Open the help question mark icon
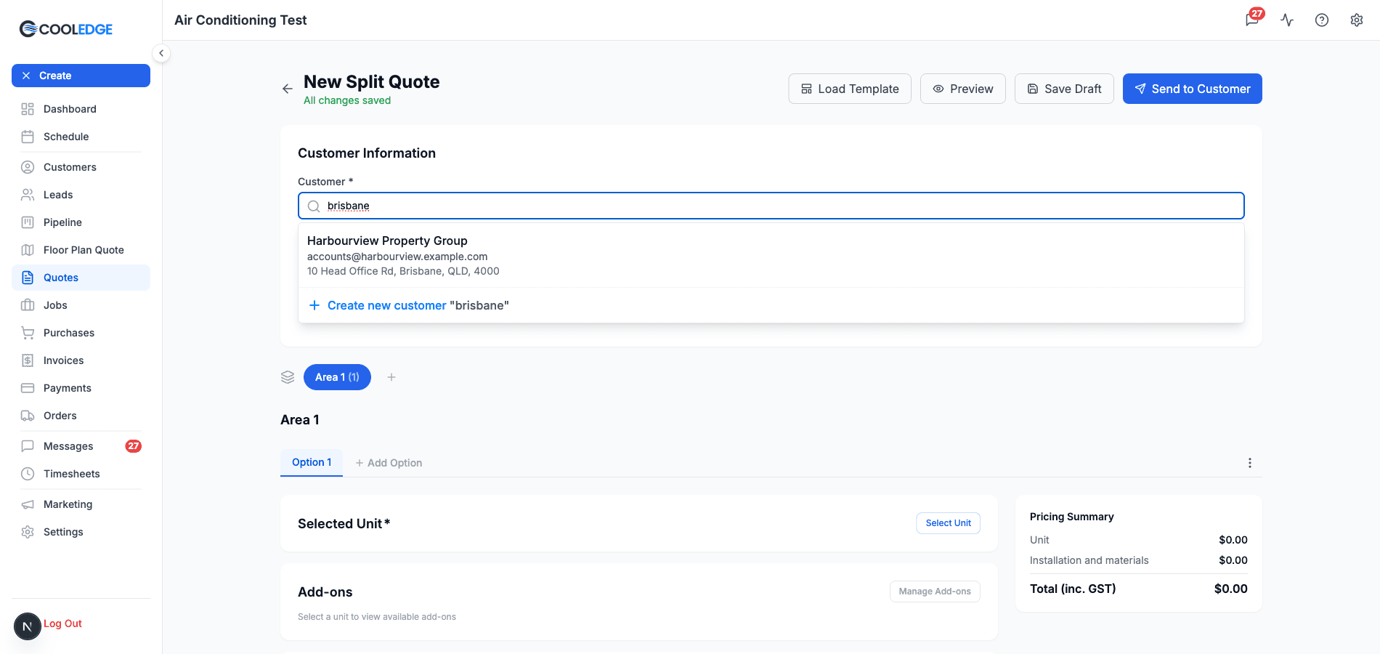Image resolution: width=1380 pixels, height=654 pixels. pyautogui.click(x=1322, y=20)
